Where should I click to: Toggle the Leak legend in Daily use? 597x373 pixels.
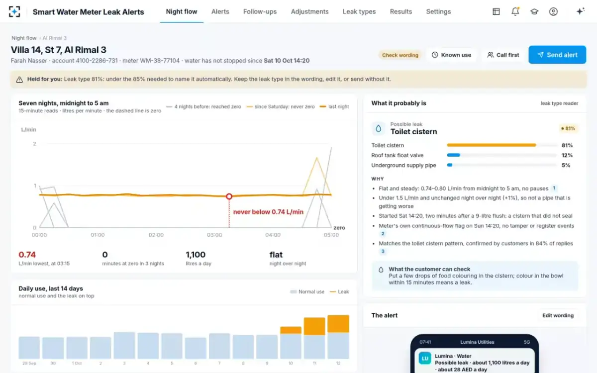(339, 292)
